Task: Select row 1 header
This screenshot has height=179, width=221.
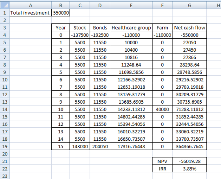Action: [x=5, y=13]
